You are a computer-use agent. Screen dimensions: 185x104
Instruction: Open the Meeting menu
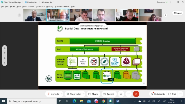pos(49,7)
